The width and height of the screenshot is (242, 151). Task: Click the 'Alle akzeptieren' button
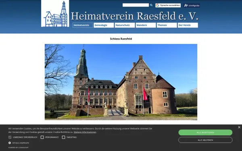tap(205, 132)
